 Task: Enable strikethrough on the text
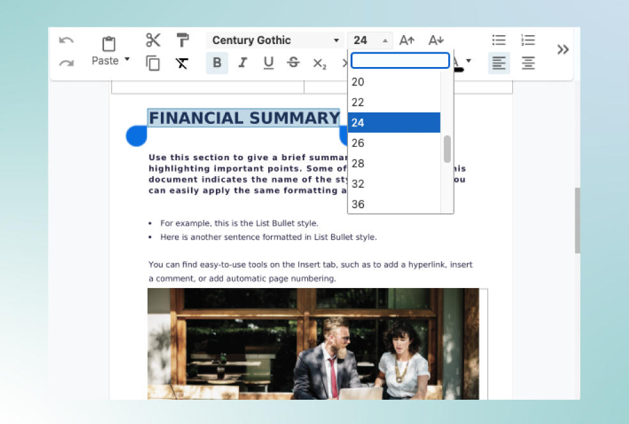coord(293,63)
